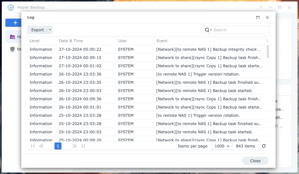Open the help question mark icon
This screenshot has height=174, width=299.
tap(261, 7)
